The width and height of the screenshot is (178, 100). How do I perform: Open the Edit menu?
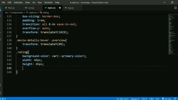point(9,2)
